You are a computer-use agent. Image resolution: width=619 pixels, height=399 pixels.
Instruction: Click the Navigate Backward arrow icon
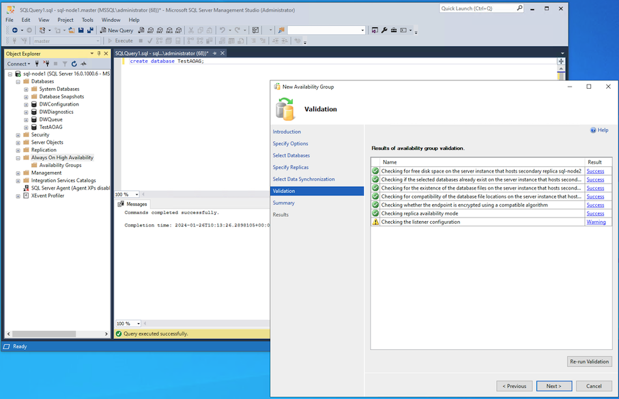(x=14, y=30)
